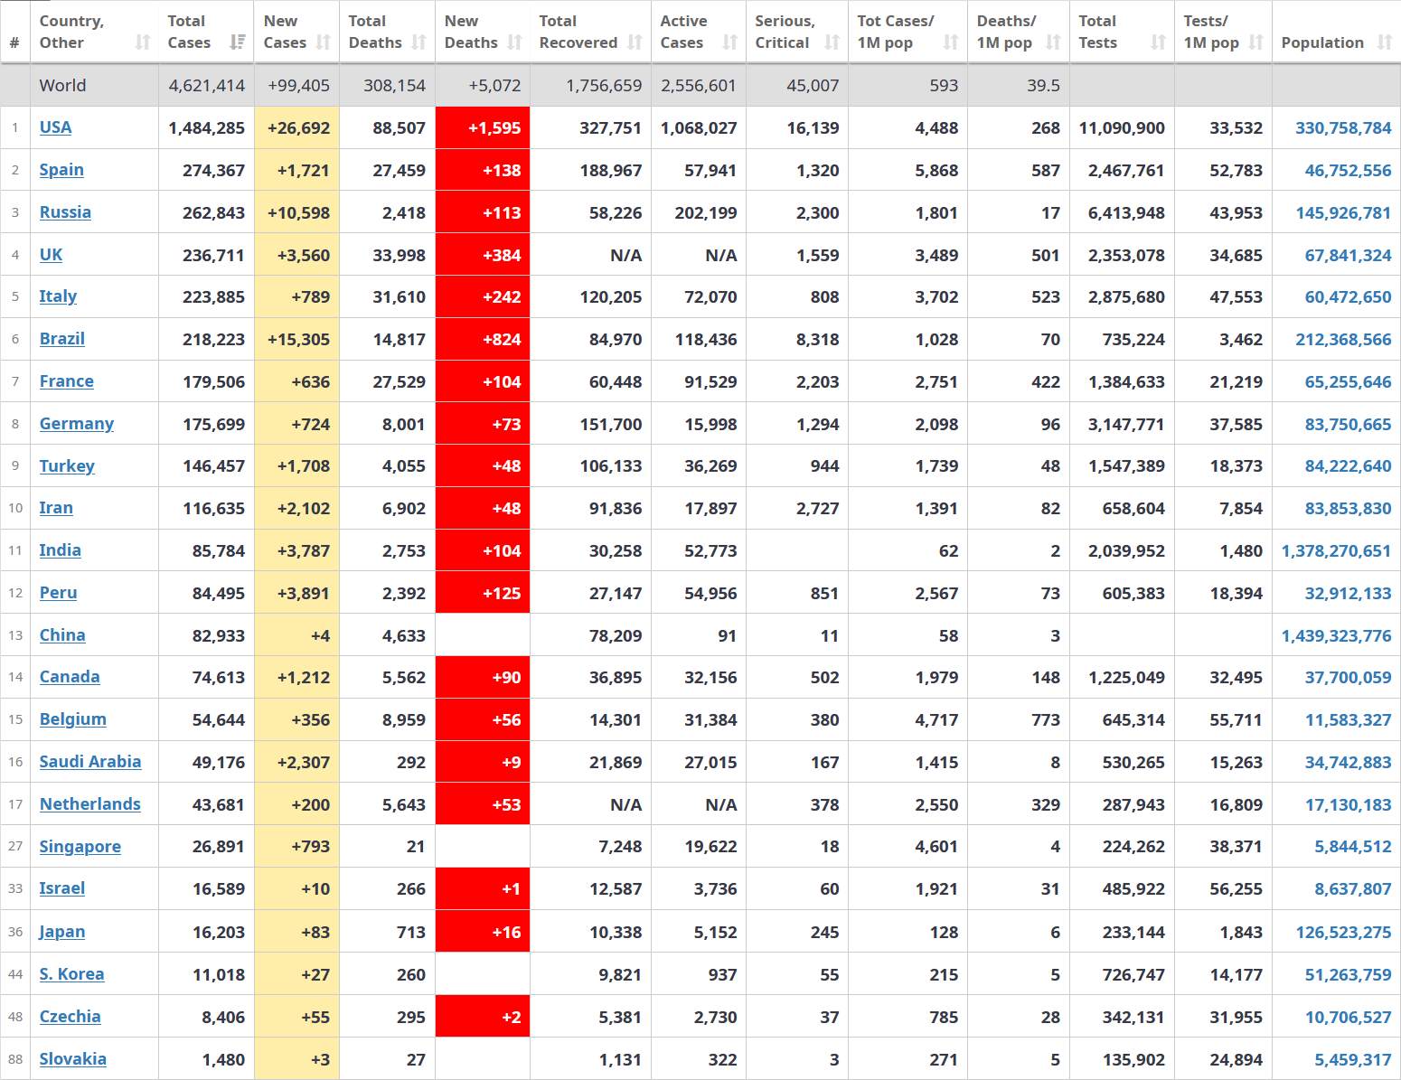Select Tot Cases/1M pop column header
The height and width of the screenshot is (1080, 1401).
click(895, 32)
